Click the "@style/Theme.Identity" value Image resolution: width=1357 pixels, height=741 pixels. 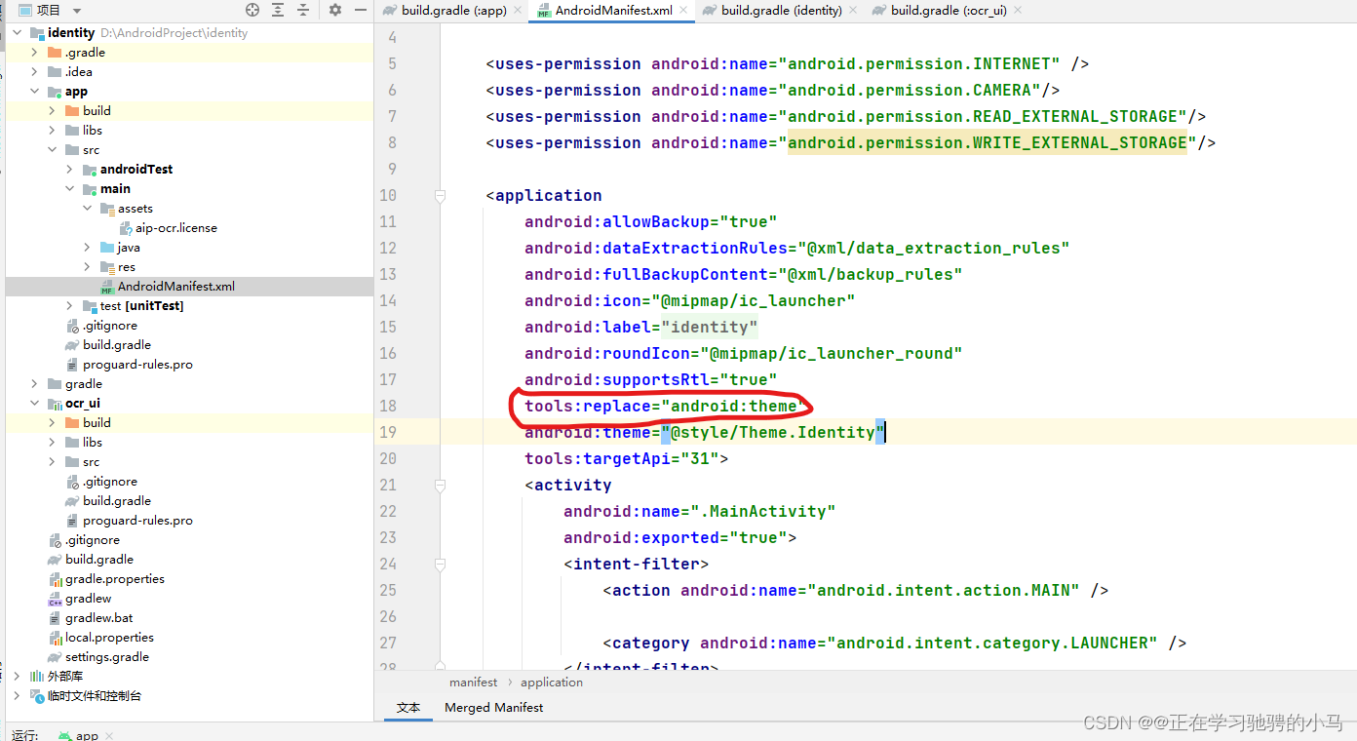[x=773, y=432]
